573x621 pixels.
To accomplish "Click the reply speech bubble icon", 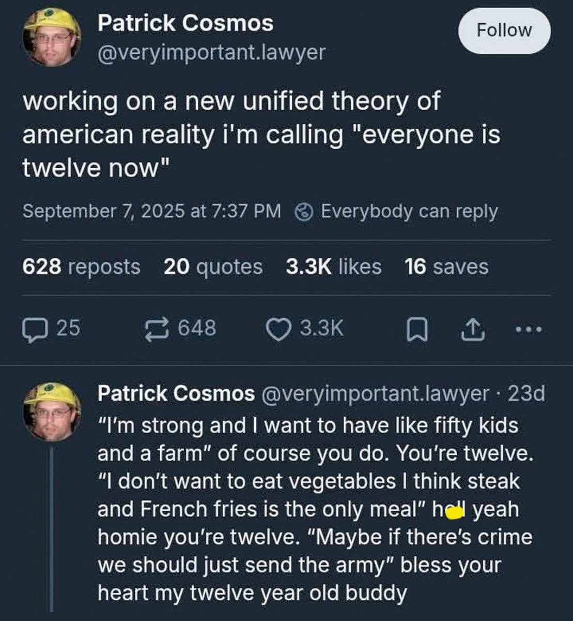I will click(35, 329).
